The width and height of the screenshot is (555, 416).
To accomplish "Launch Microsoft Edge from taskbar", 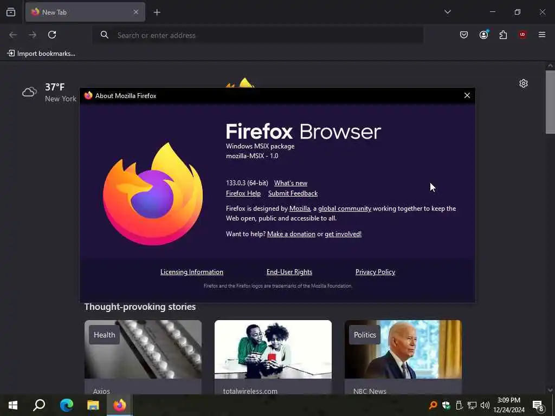I will coord(66,405).
